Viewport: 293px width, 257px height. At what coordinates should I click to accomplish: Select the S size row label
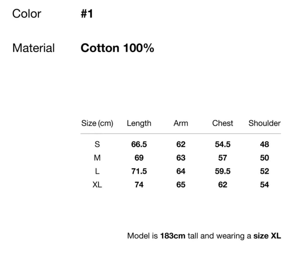coord(97,144)
